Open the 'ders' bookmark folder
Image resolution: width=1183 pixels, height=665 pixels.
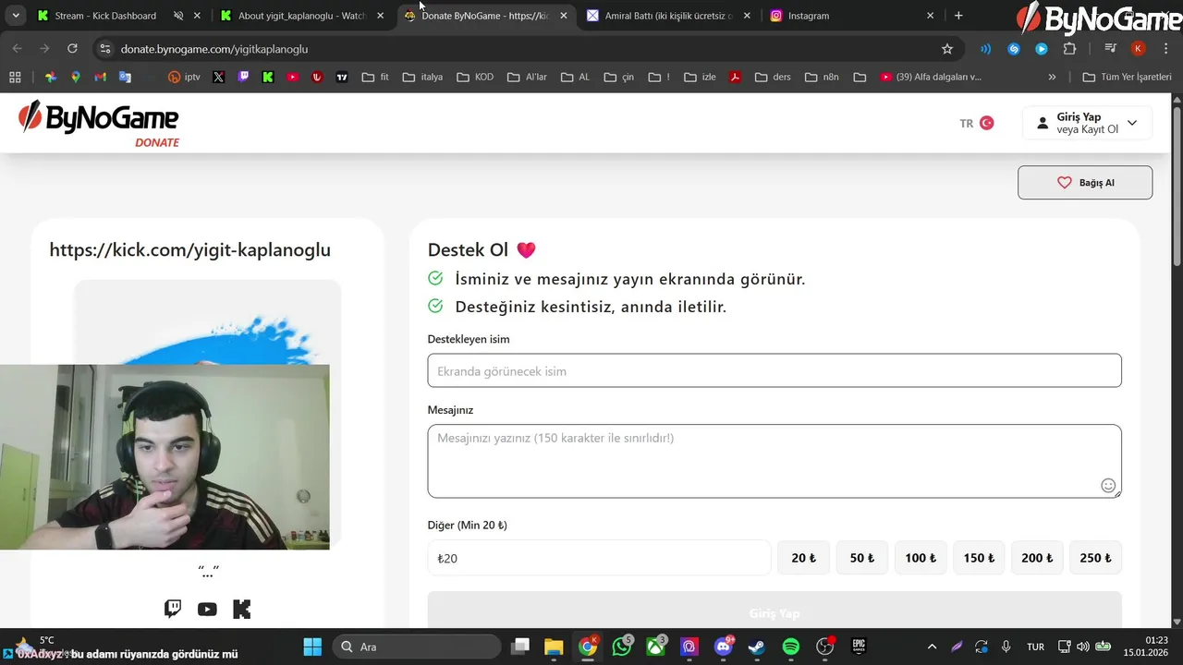[x=773, y=78]
